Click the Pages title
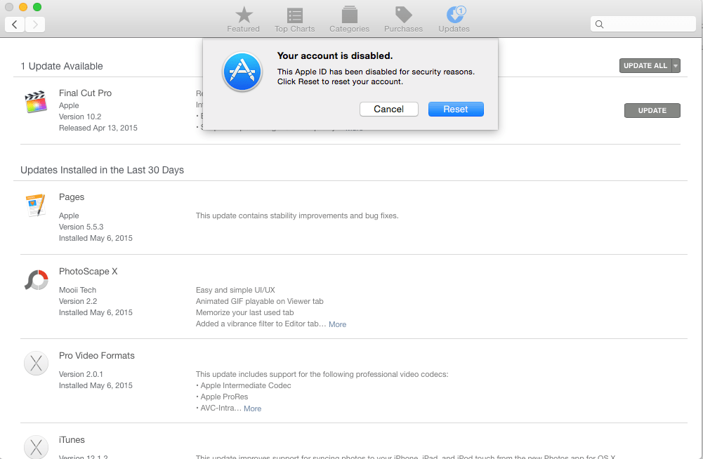This screenshot has width=703, height=459. (72, 197)
